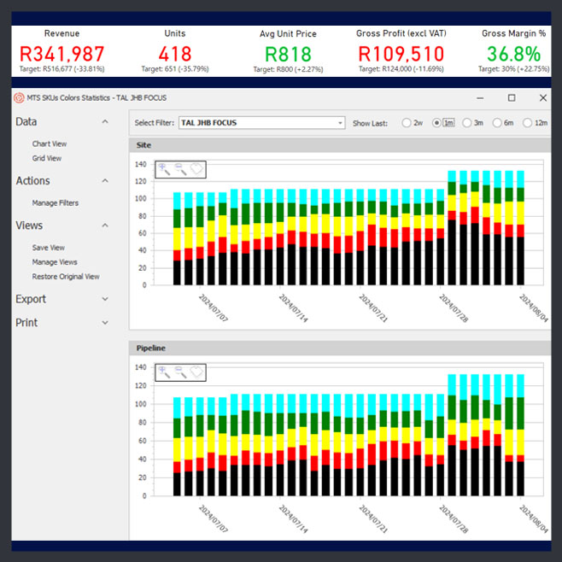Set Show Last to 12m
562x562 pixels.
(529, 123)
